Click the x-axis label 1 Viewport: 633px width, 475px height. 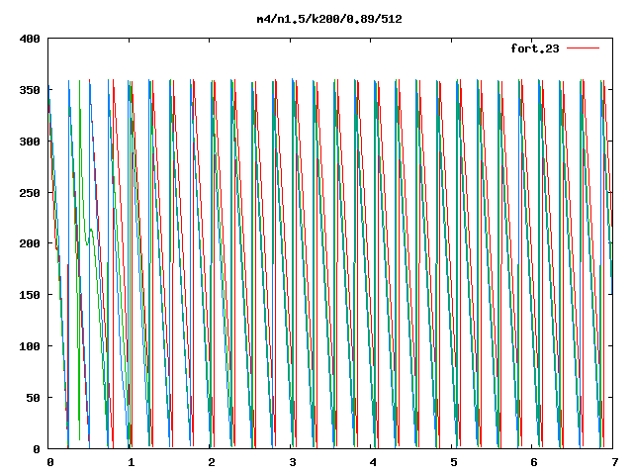point(131,462)
